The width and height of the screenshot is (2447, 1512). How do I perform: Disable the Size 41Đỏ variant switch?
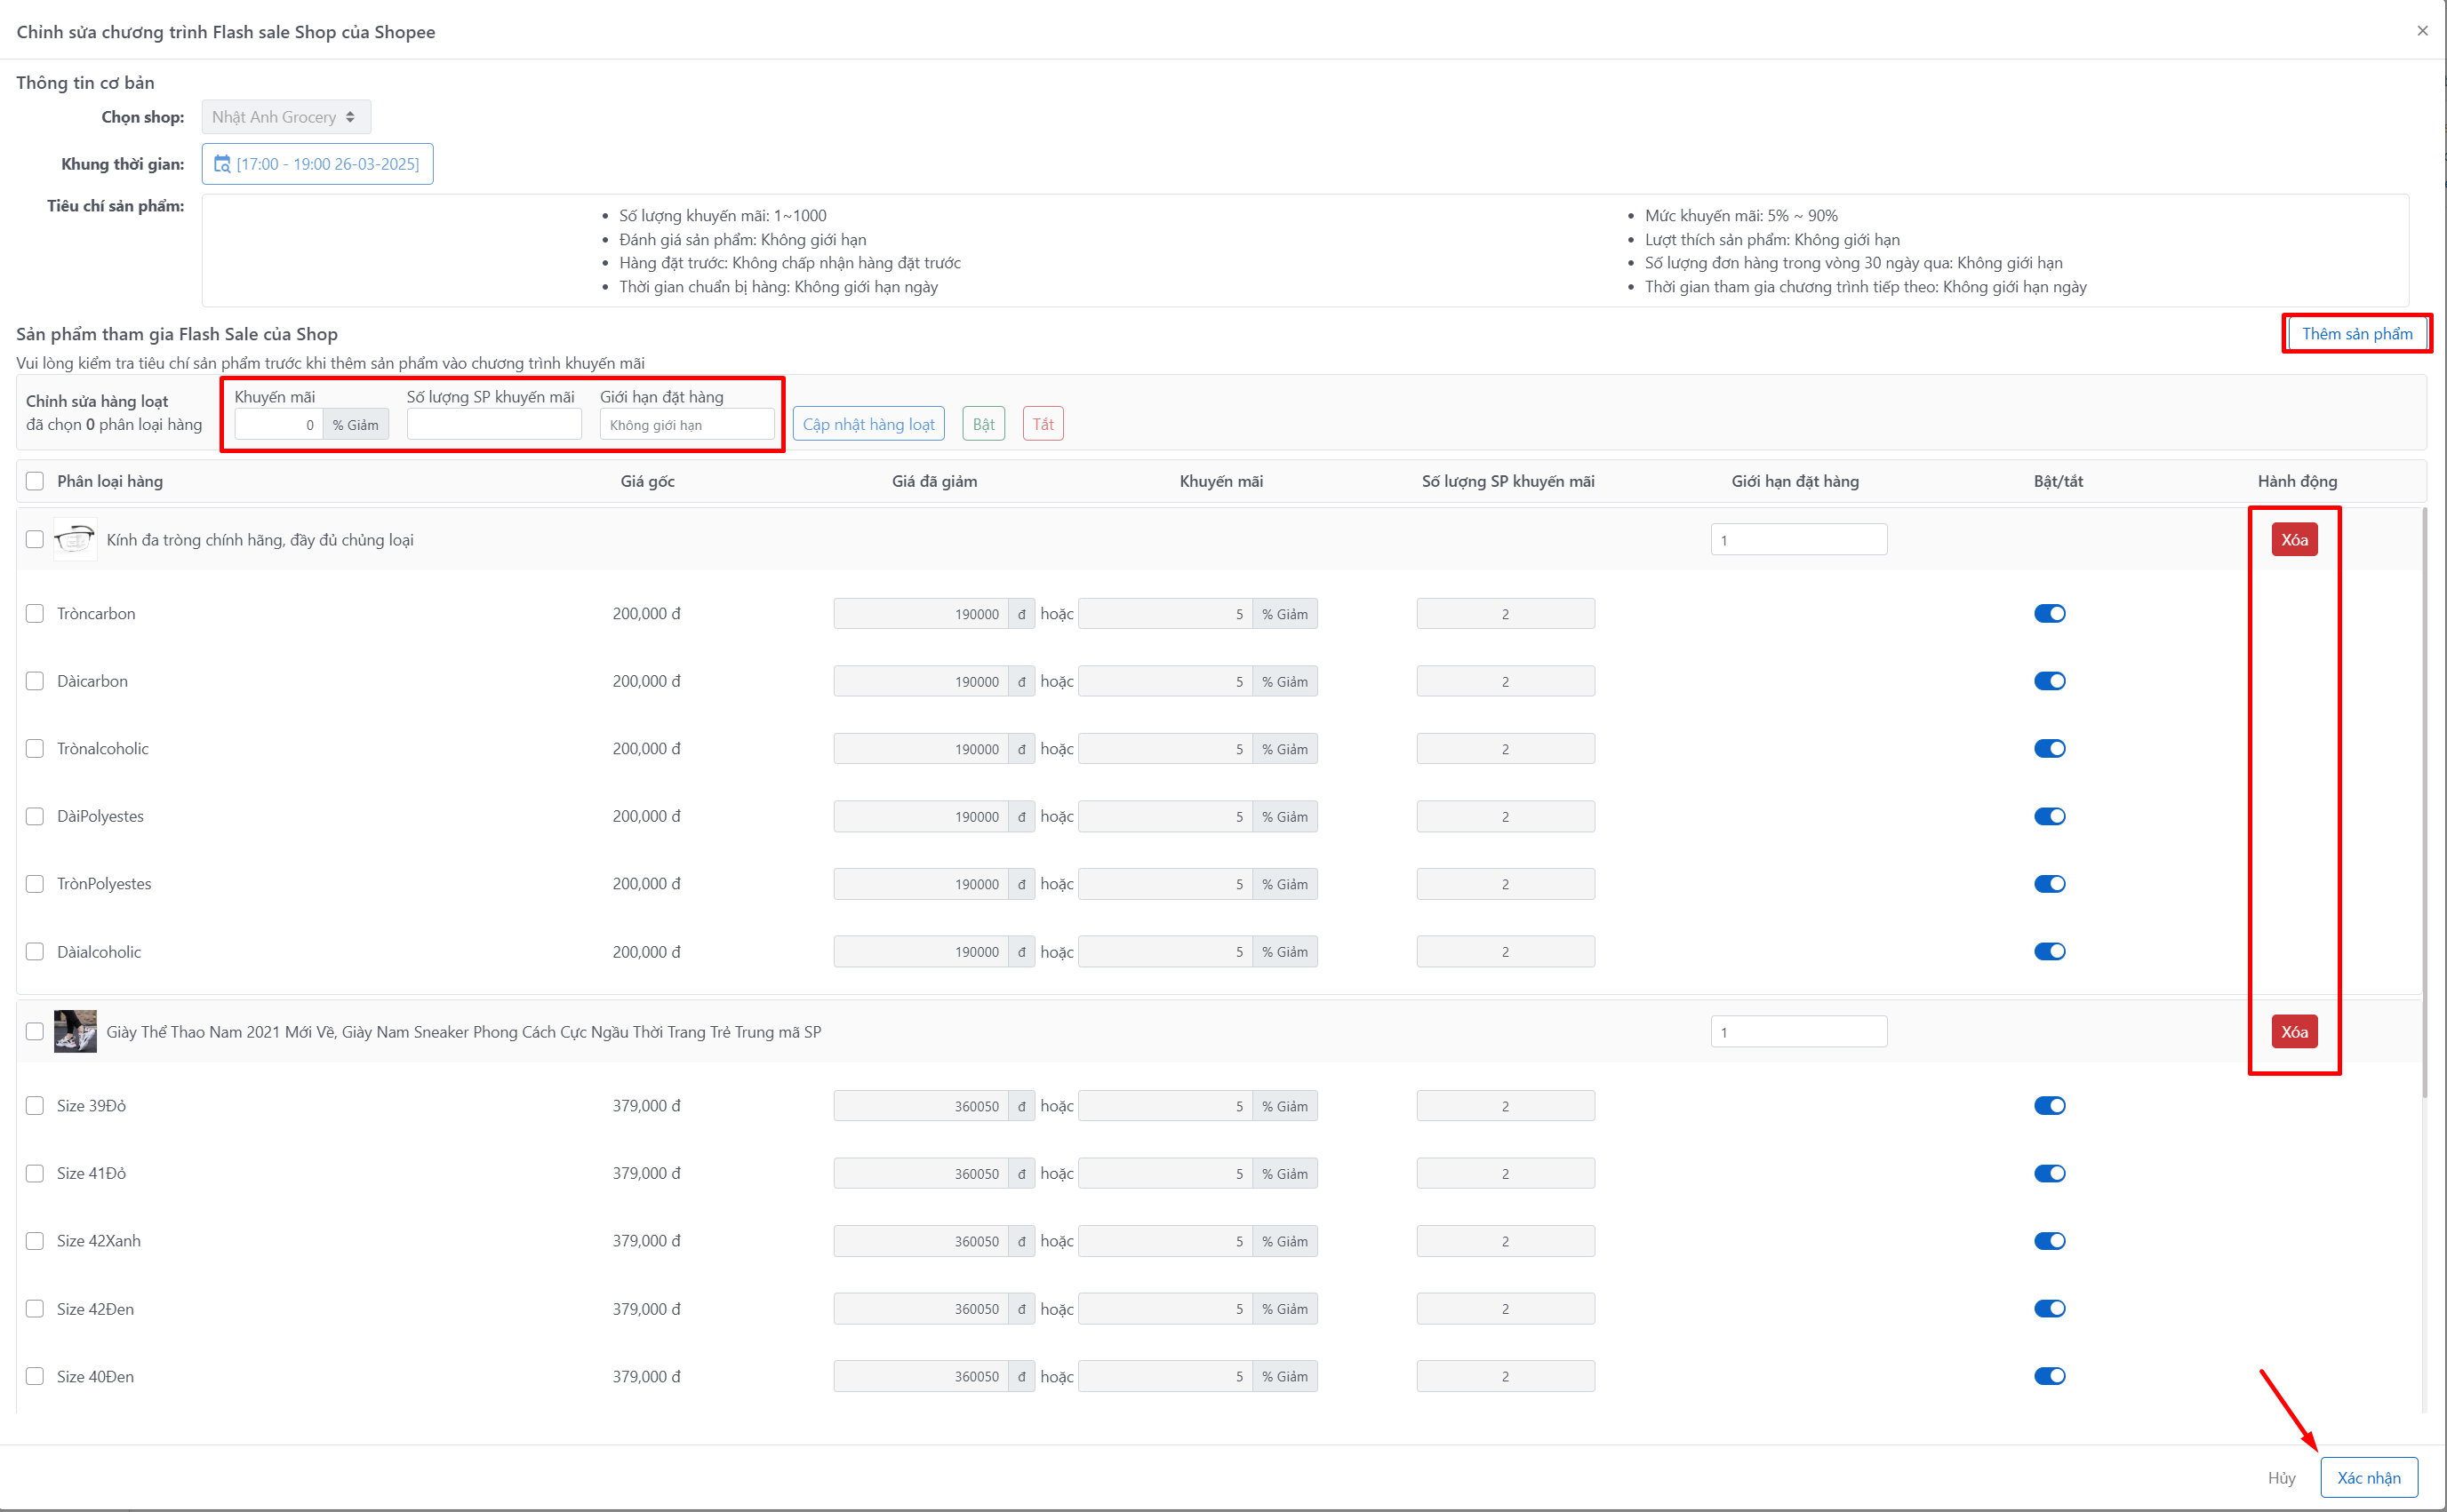point(2049,1173)
